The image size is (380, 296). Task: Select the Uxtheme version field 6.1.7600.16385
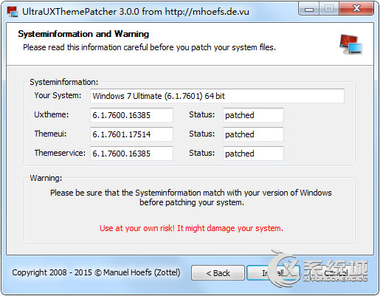click(131, 115)
